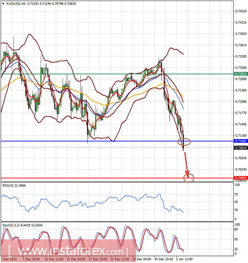Click the 17 Dec 20:00 time label
The width and height of the screenshot is (248, 263).
[98, 259]
